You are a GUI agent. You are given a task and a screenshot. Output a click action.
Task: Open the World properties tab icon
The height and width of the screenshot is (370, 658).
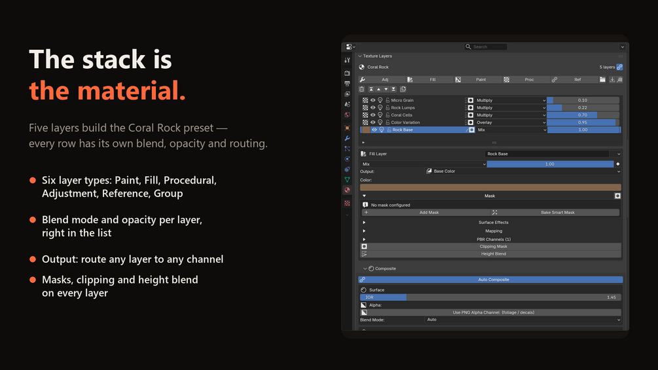click(347, 115)
